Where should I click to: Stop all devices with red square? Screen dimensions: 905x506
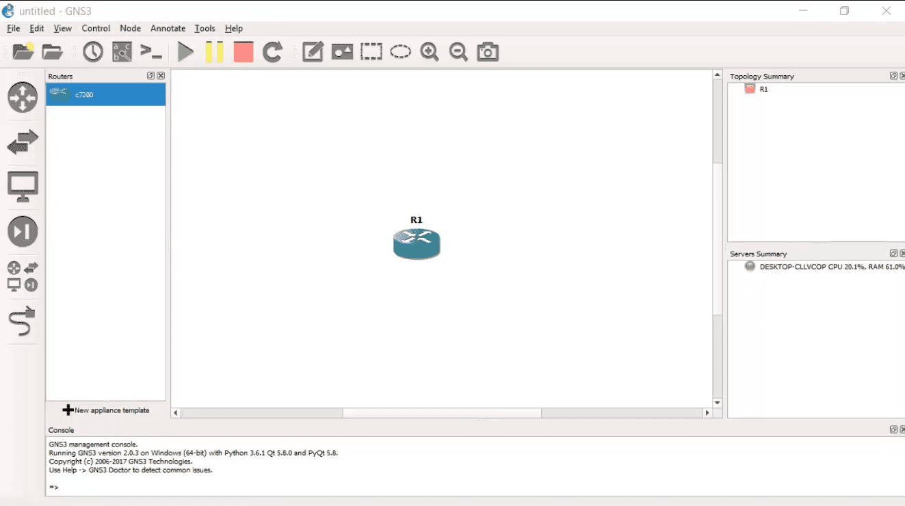(244, 51)
